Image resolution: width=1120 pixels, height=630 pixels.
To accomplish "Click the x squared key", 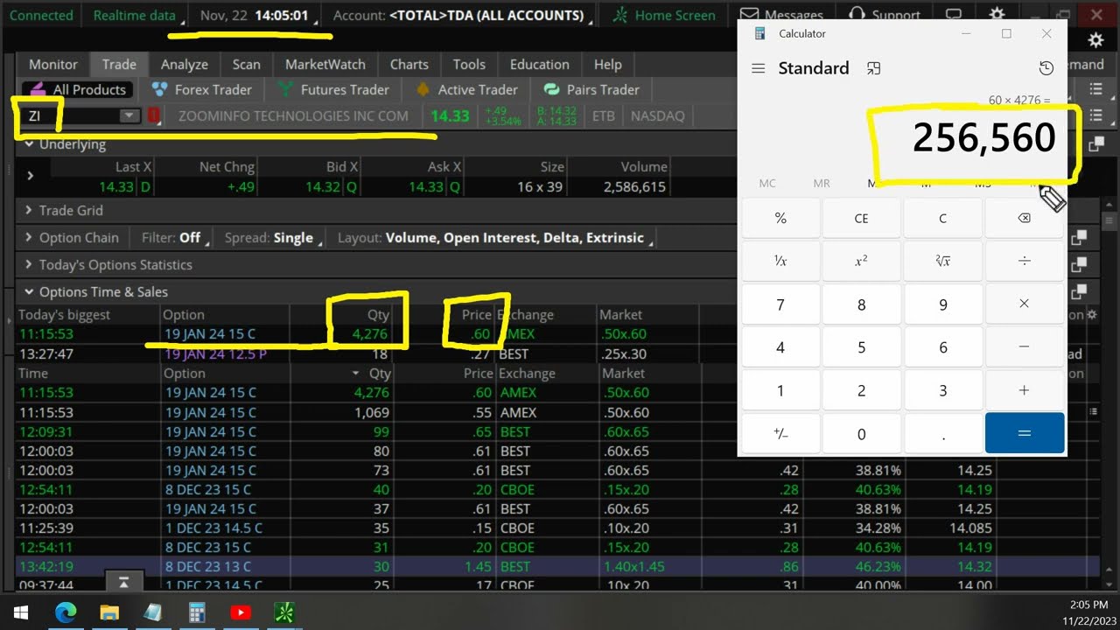I will tap(861, 262).
